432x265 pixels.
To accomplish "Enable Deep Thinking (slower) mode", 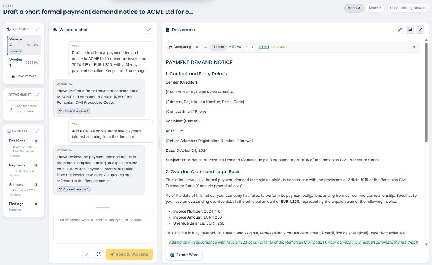I will pyautogui.click(x=408, y=8).
